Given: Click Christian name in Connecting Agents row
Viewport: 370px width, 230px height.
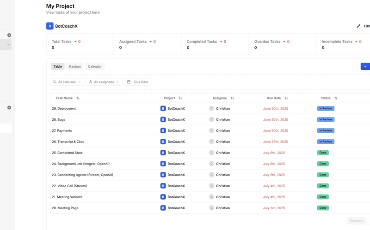Looking at the screenshot, I should (x=223, y=175).
